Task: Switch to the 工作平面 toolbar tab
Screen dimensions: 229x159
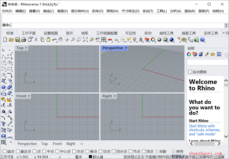Action: pyautogui.click(x=29, y=33)
